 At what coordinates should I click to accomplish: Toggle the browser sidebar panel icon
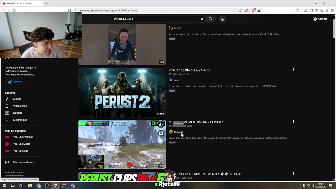tap(311, 10)
